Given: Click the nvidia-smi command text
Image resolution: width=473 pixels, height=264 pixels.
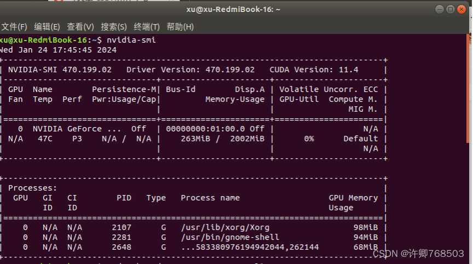Looking at the screenshot, I should pyautogui.click(x=131, y=40).
